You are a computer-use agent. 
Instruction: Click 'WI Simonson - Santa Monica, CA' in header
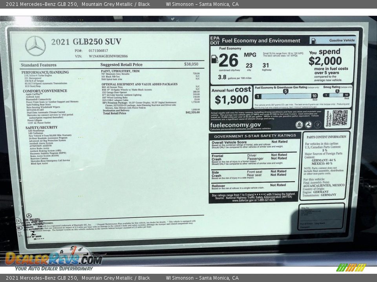(x=202, y=4)
